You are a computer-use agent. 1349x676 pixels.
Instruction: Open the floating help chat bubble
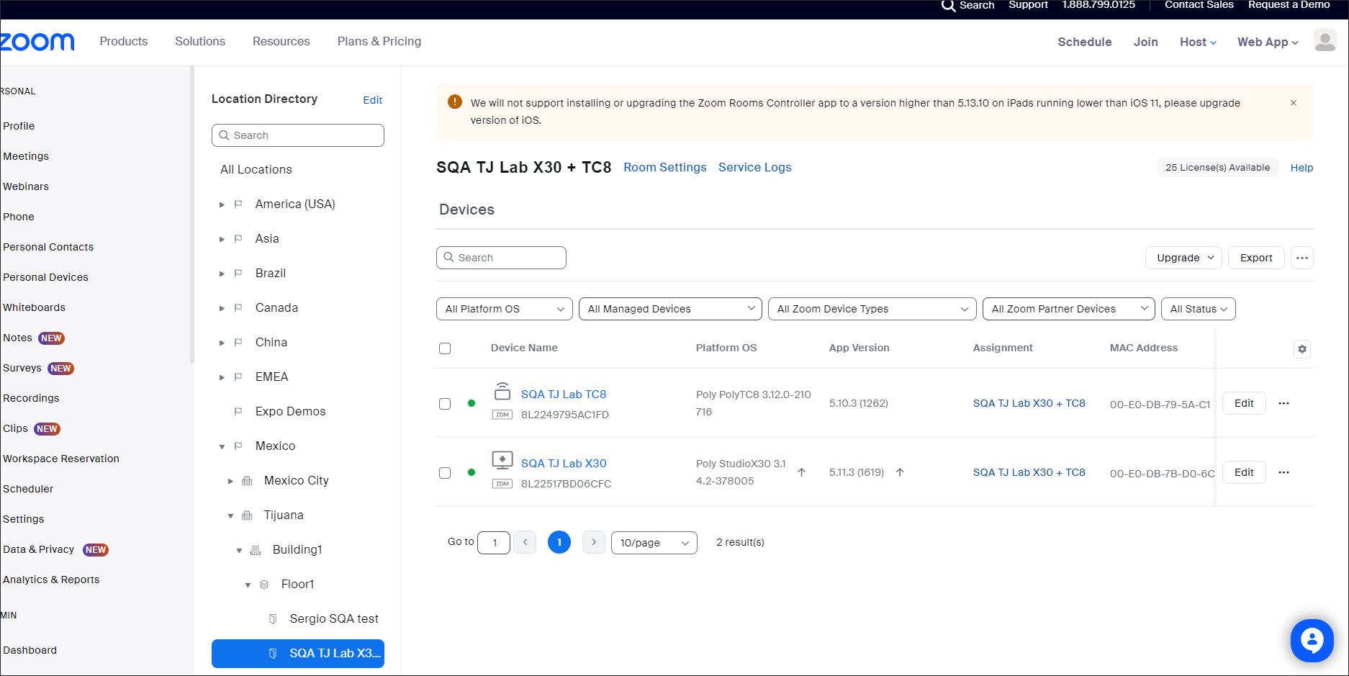click(1312, 640)
